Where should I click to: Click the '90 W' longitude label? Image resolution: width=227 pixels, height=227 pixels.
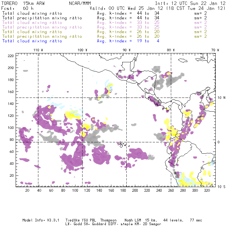[x=127, y=50]
